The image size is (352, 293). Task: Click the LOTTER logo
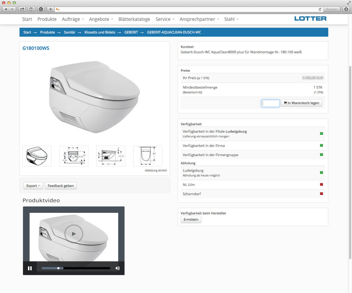[310, 19]
